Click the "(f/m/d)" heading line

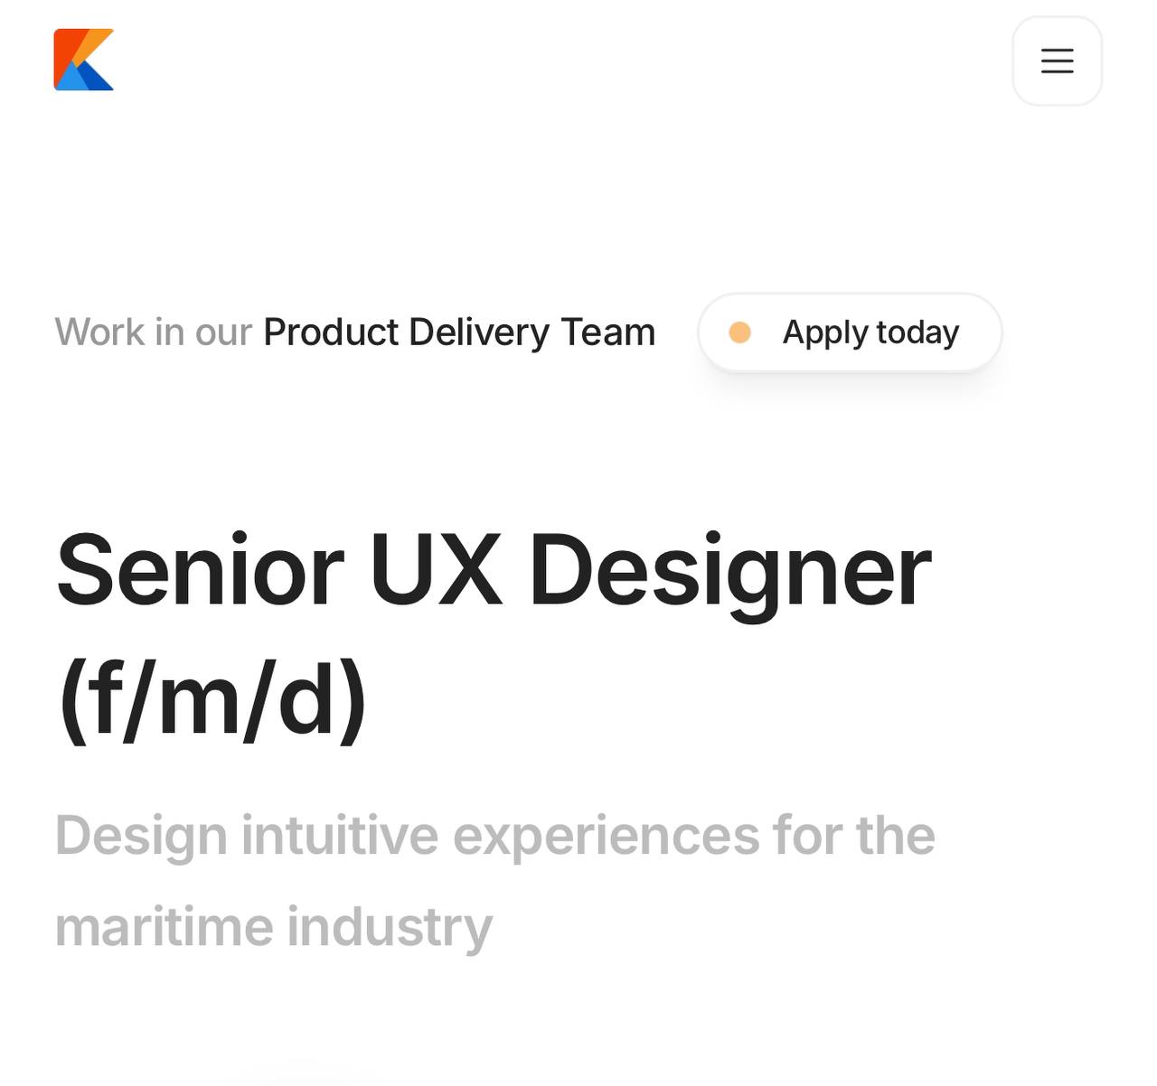212,697
